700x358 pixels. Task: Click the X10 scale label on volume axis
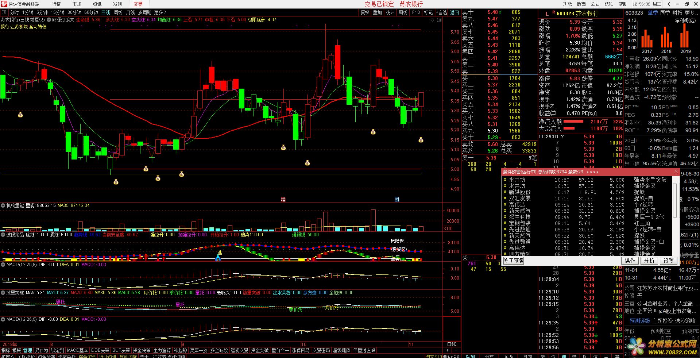pos(447,229)
